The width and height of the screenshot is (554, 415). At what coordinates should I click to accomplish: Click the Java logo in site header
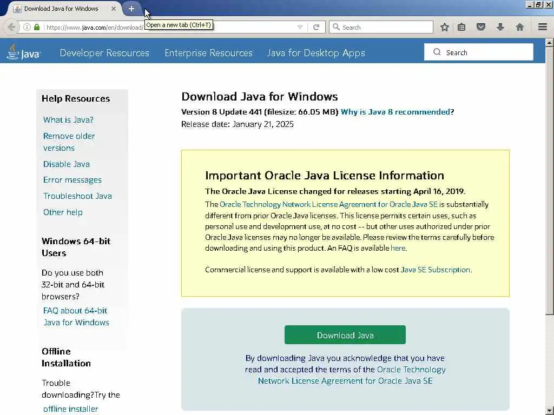click(x=24, y=52)
